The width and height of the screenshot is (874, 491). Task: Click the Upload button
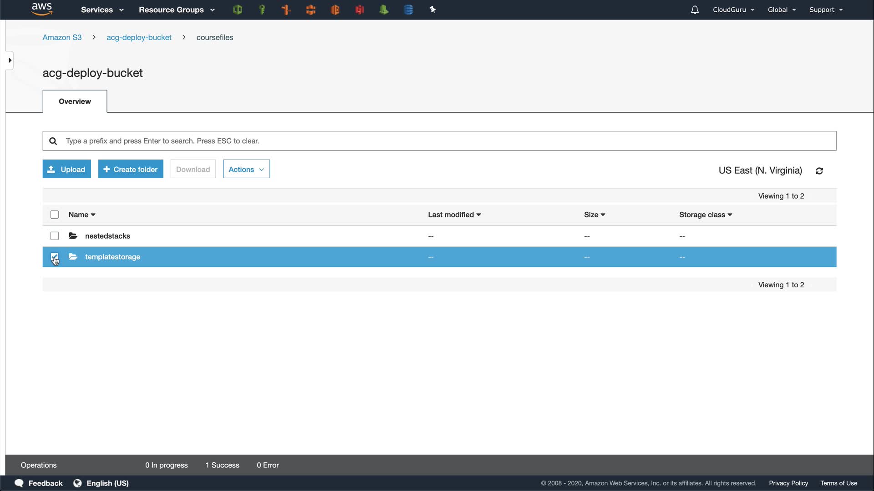(66, 169)
